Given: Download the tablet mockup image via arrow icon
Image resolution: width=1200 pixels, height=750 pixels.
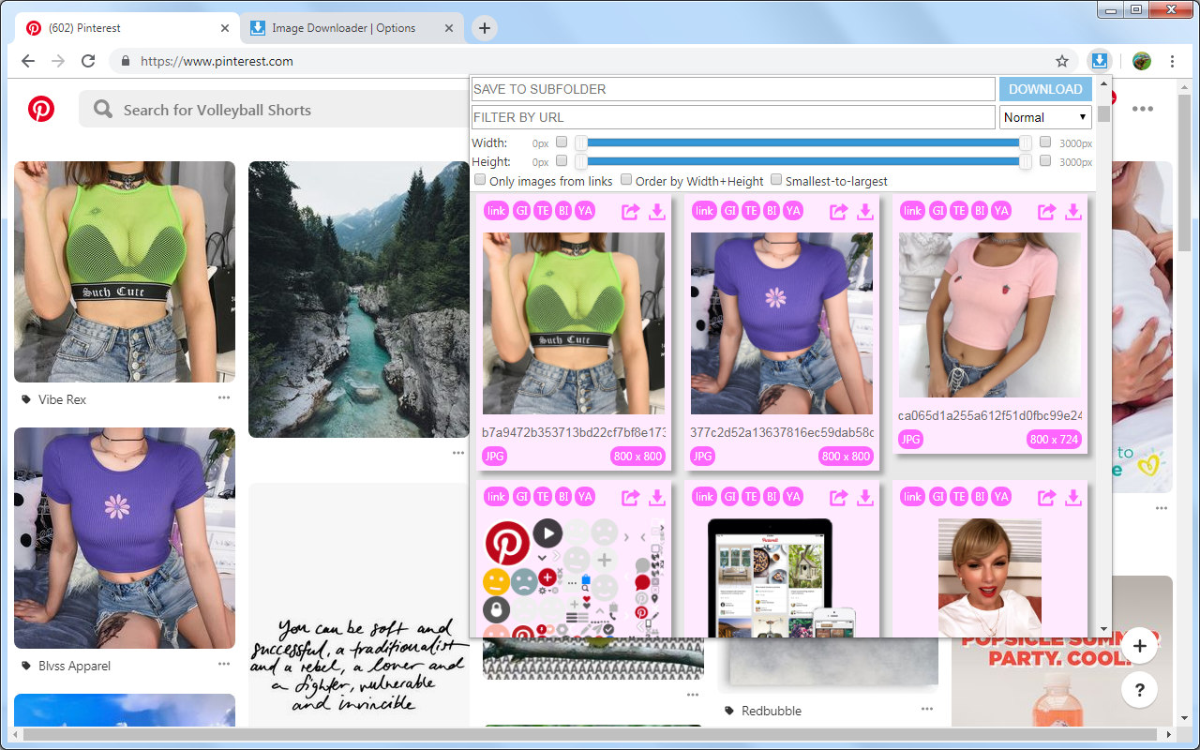Looking at the screenshot, I should point(865,497).
